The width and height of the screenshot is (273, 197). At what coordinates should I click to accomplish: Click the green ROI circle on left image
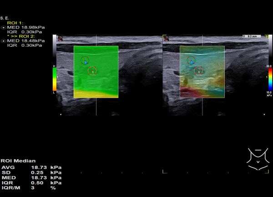click(85, 60)
